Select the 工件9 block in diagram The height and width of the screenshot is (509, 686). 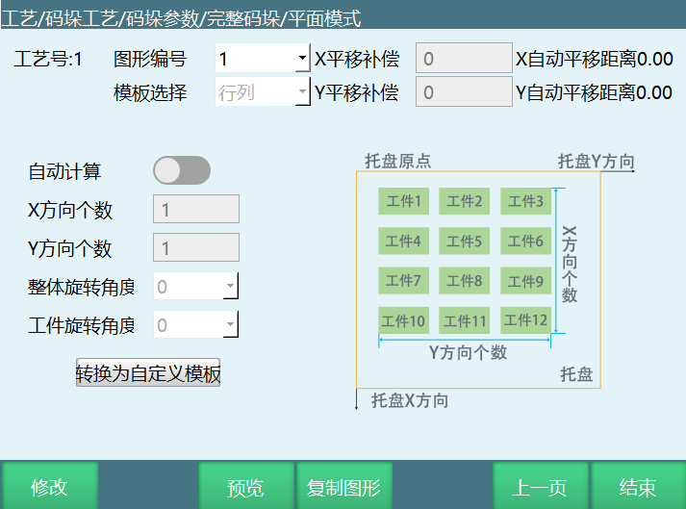tap(526, 281)
